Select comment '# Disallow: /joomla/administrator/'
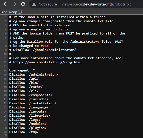The width and height of the screenshot is (143, 138). coord(43,50)
